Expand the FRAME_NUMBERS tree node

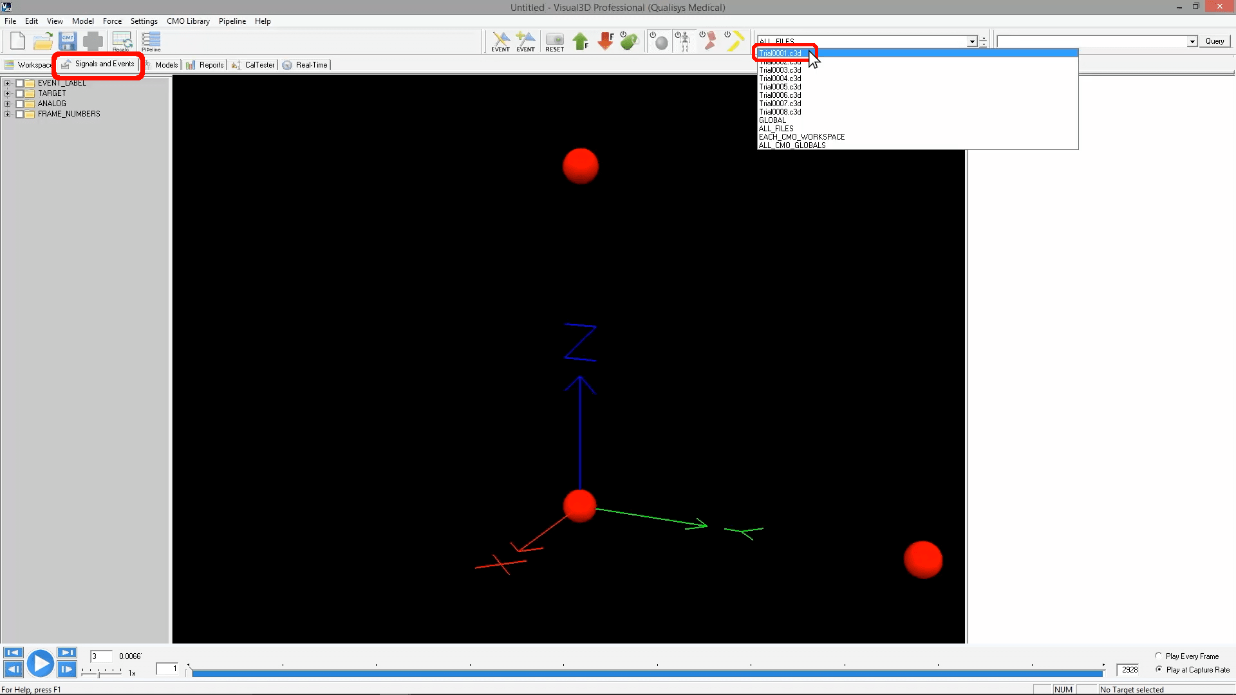[x=8, y=114]
